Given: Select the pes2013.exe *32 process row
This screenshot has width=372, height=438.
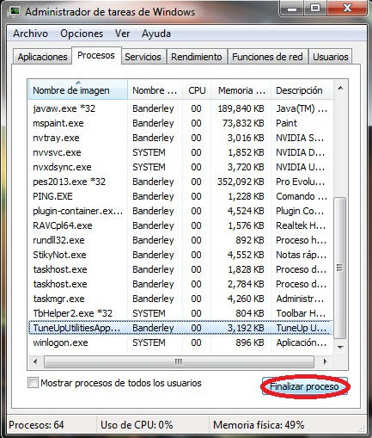Looking at the screenshot, I should coord(180,182).
